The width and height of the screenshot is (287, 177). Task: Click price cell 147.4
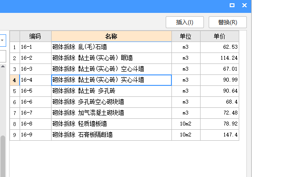pos(220,135)
